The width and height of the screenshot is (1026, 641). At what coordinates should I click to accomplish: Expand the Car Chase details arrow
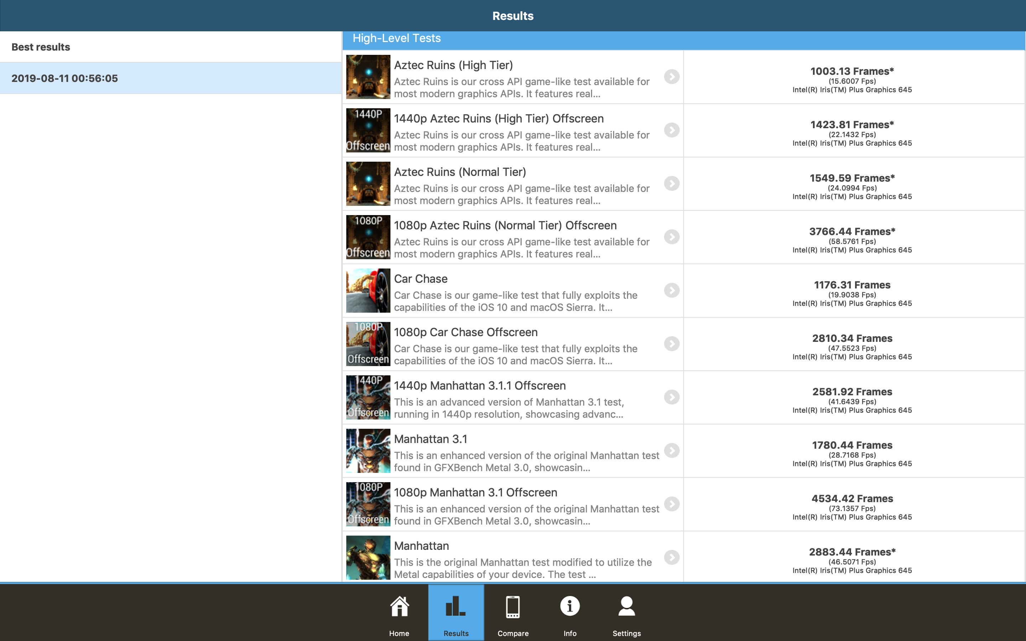click(672, 290)
